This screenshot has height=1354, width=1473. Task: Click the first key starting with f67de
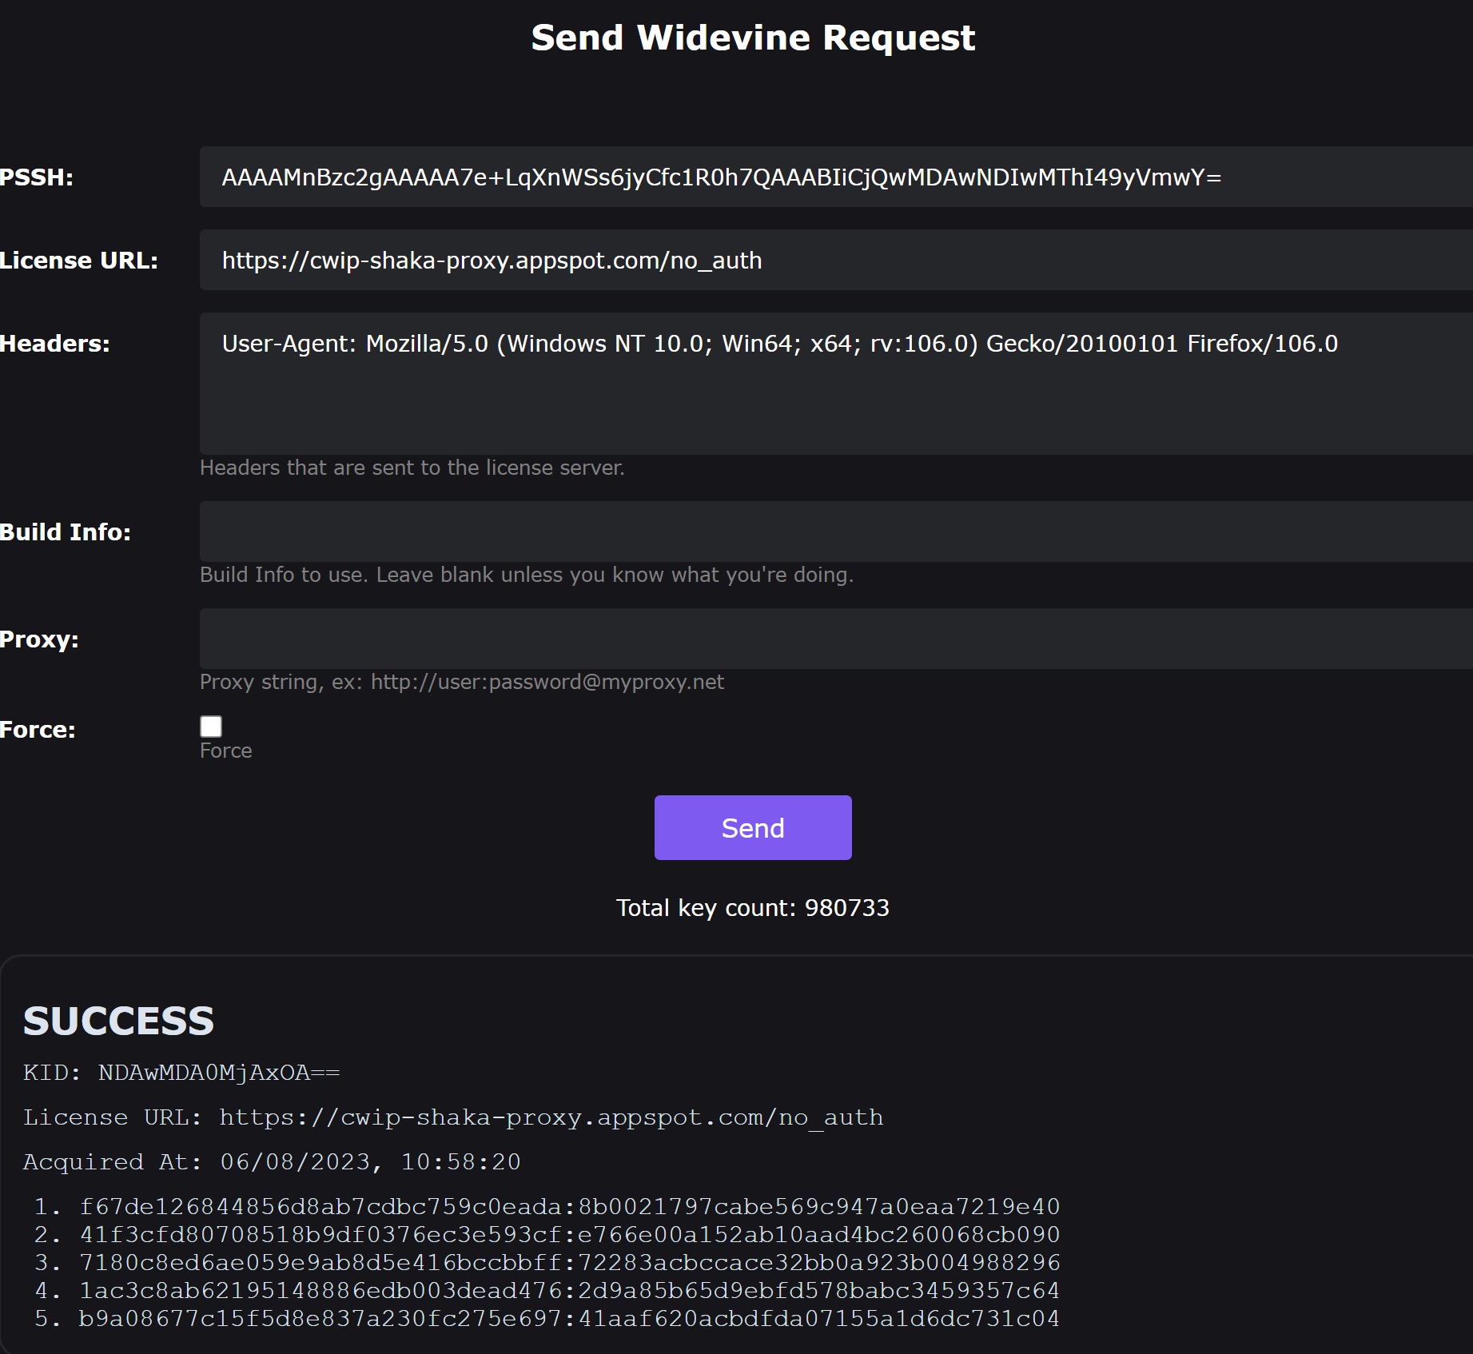click(569, 1207)
